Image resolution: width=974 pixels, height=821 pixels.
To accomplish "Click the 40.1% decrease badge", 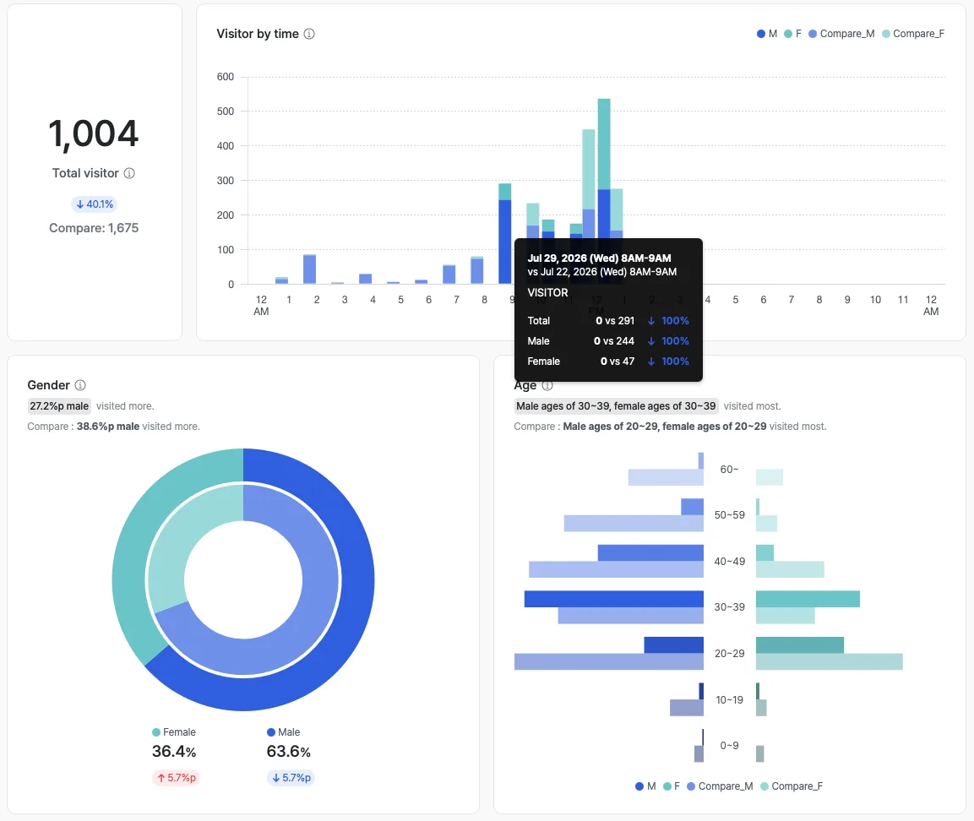I will 95,204.
